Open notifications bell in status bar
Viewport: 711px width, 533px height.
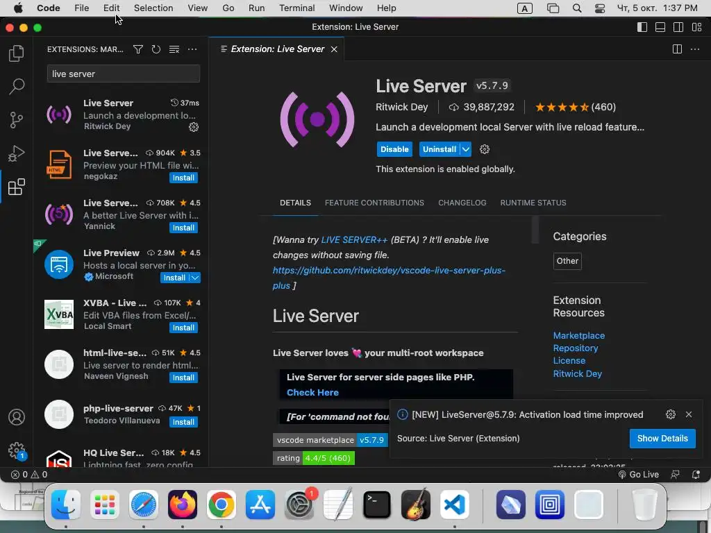[696, 475]
